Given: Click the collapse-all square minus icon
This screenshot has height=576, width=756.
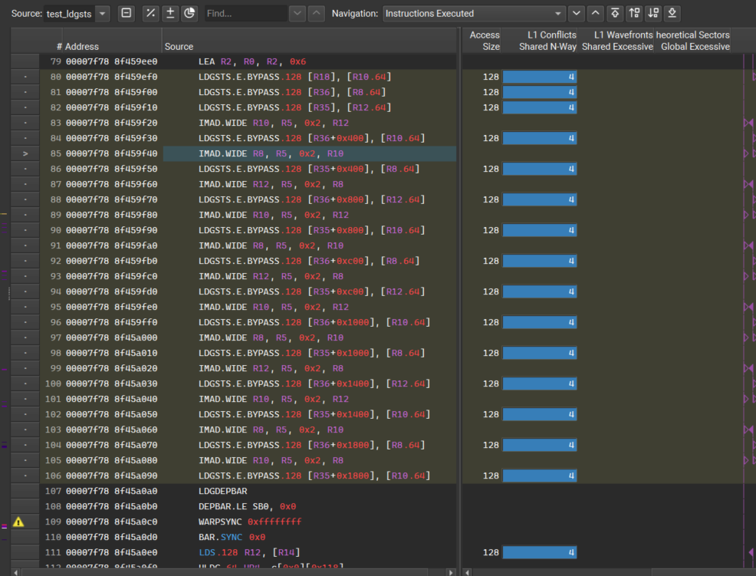Looking at the screenshot, I should pyautogui.click(x=127, y=13).
